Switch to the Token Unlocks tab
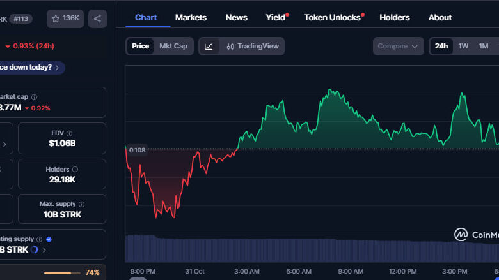 332,17
